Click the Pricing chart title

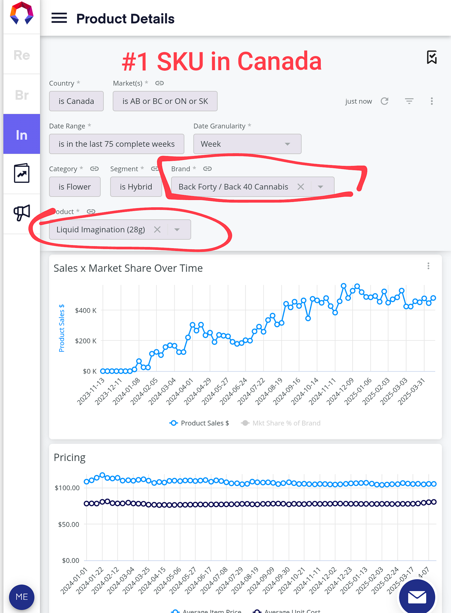[69, 457]
